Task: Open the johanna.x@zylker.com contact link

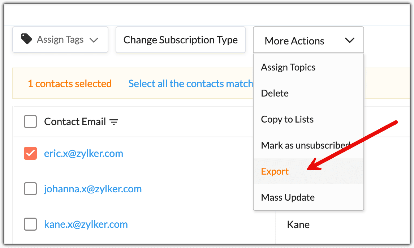Action: pyautogui.click(x=93, y=189)
